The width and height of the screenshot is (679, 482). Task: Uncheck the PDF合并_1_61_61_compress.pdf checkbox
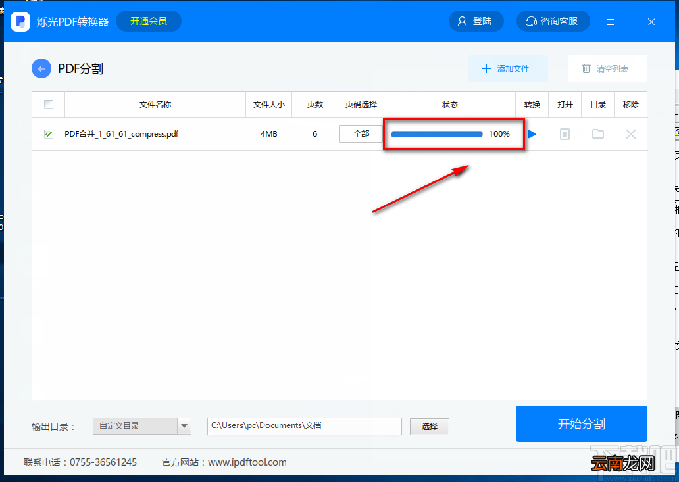click(x=49, y=134)
